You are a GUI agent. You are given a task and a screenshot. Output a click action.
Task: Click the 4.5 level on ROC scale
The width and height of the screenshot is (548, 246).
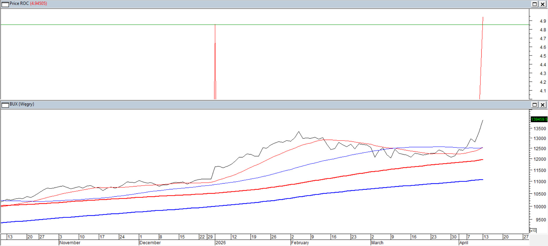(543, 56)
